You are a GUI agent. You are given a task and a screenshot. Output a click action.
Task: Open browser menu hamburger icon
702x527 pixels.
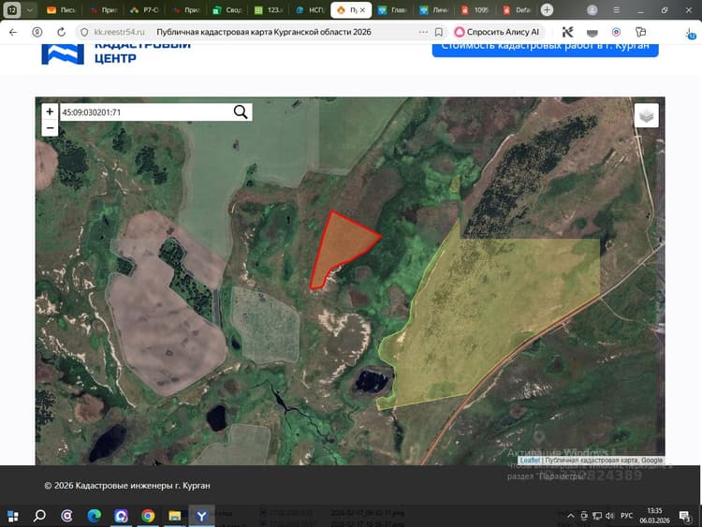click(x=616, y=10)
